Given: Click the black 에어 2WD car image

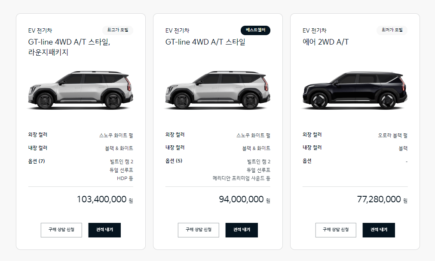Looking at the screenshot, I should click(355, 90).
